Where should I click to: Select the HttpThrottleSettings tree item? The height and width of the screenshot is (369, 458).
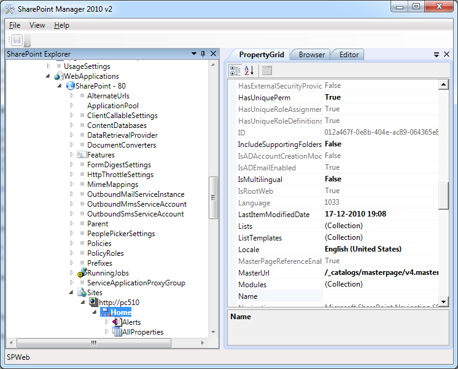pyautogui.click(x=120, y=175)
